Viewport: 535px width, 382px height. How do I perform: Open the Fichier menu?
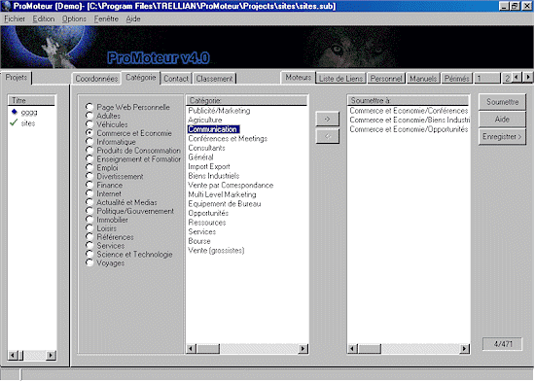15,18
